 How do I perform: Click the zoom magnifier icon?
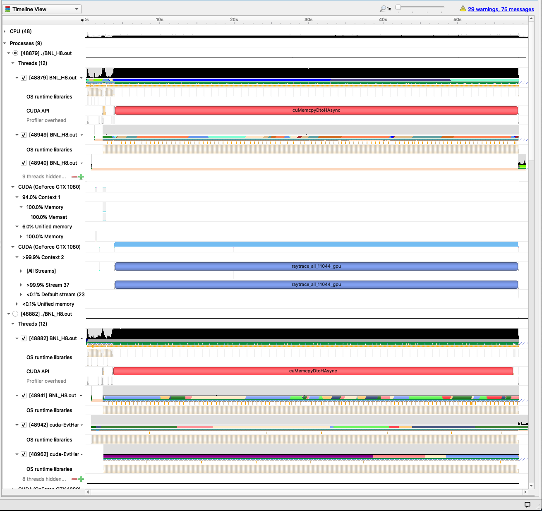pos(383,9)
